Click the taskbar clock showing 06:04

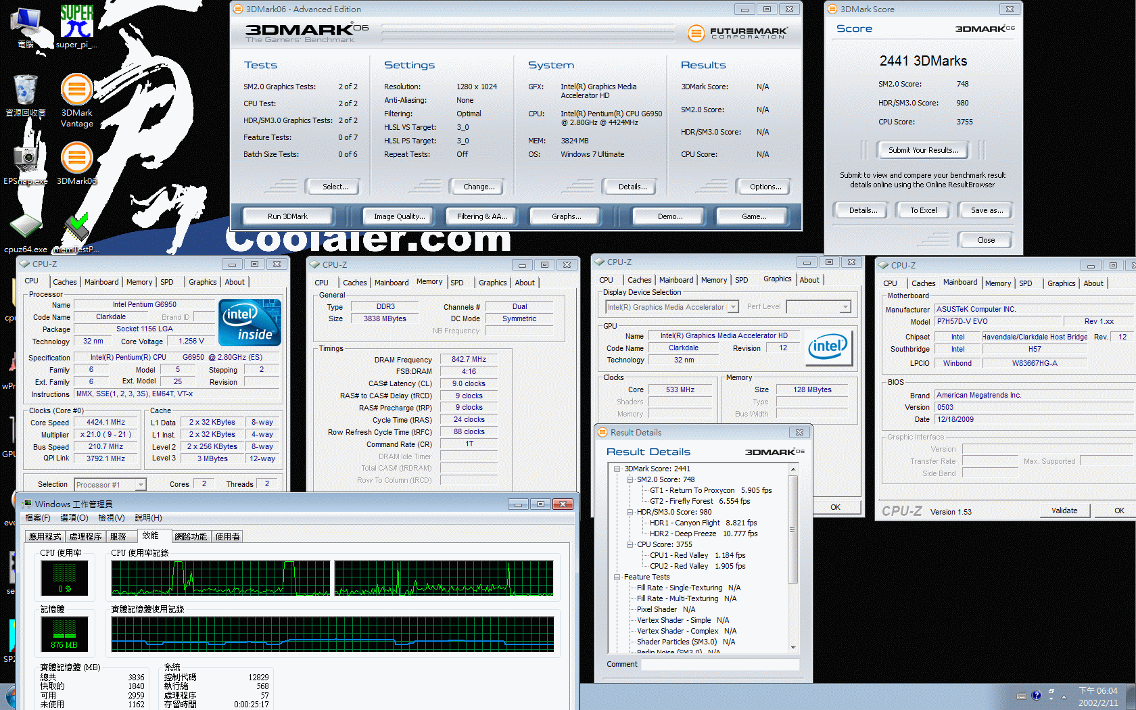point(1098,696)
